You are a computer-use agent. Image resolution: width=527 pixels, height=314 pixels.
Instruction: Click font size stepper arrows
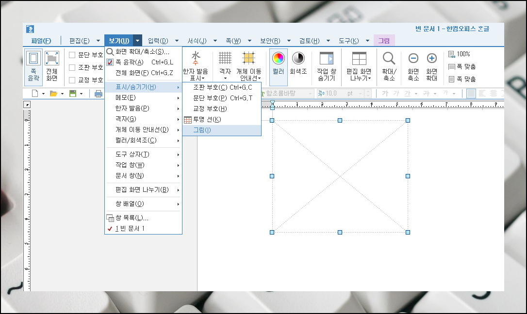click(368, 93)
